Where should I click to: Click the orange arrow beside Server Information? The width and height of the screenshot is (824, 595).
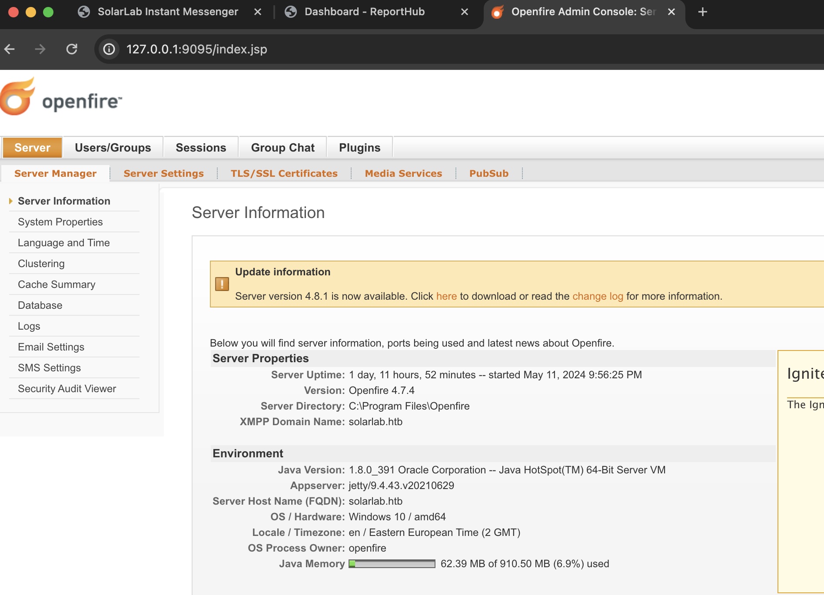11,201
